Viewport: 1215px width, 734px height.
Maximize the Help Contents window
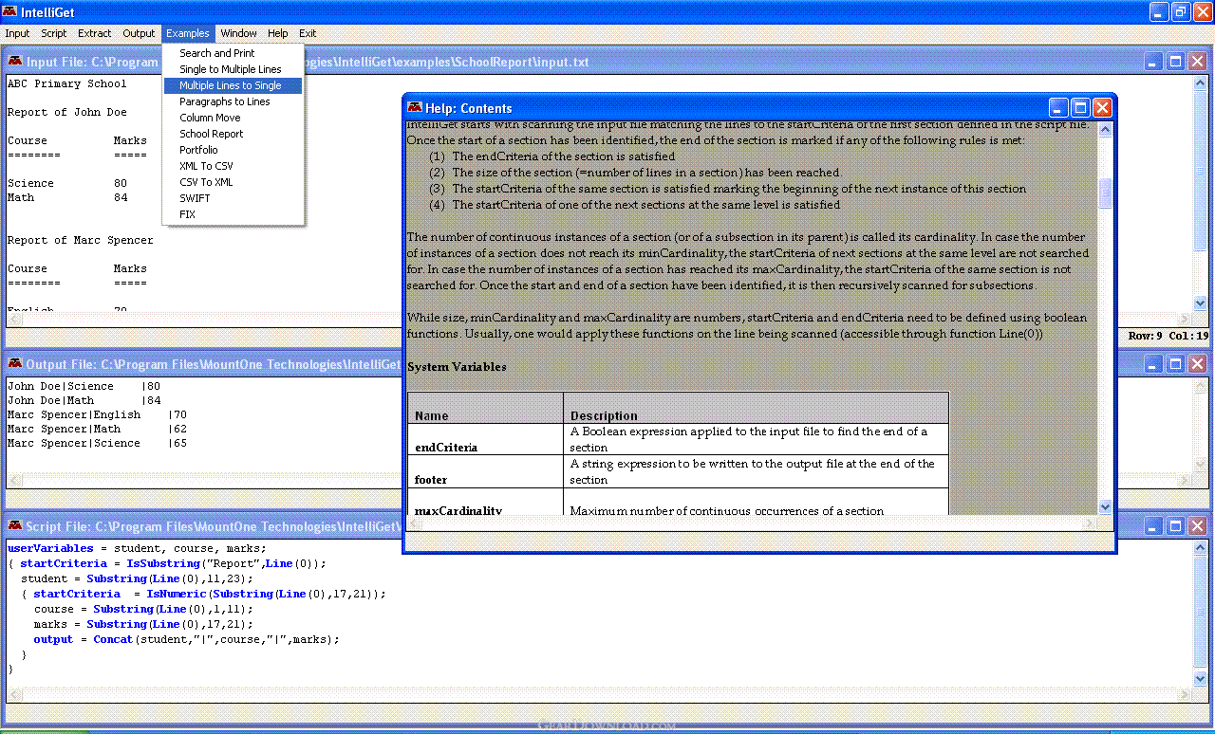coord(1080,108)
